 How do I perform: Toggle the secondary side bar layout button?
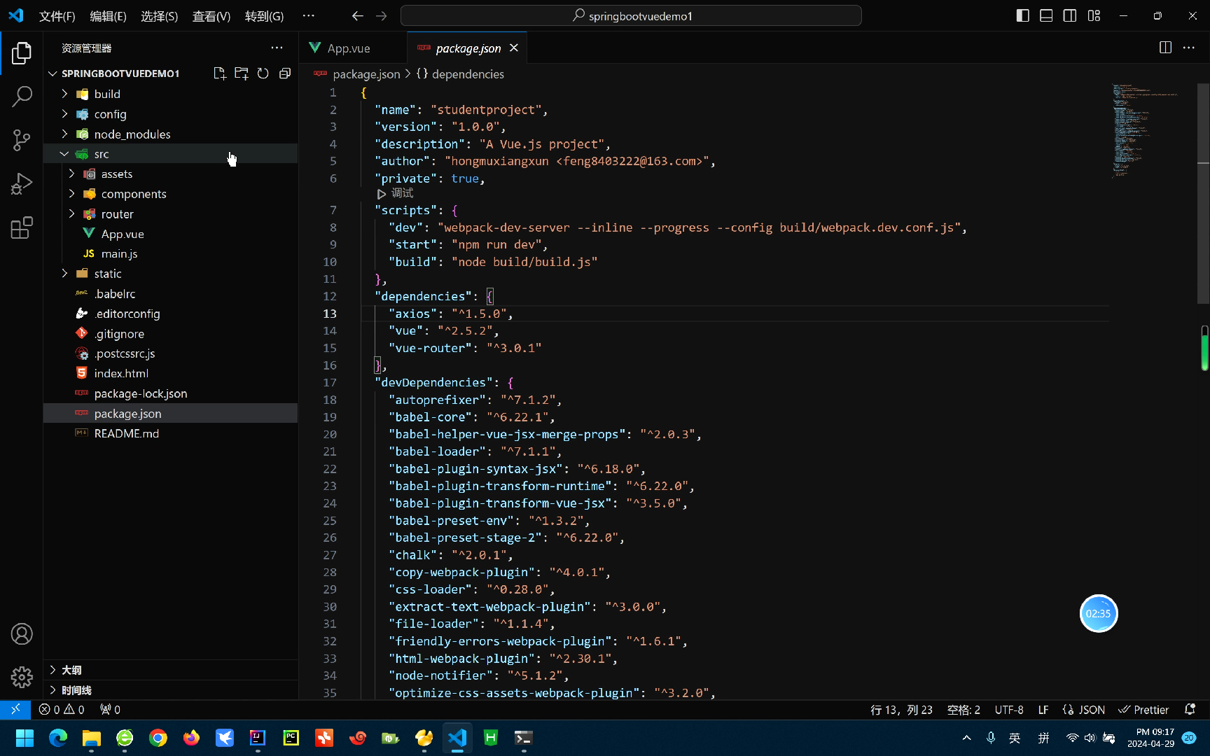1070,15
